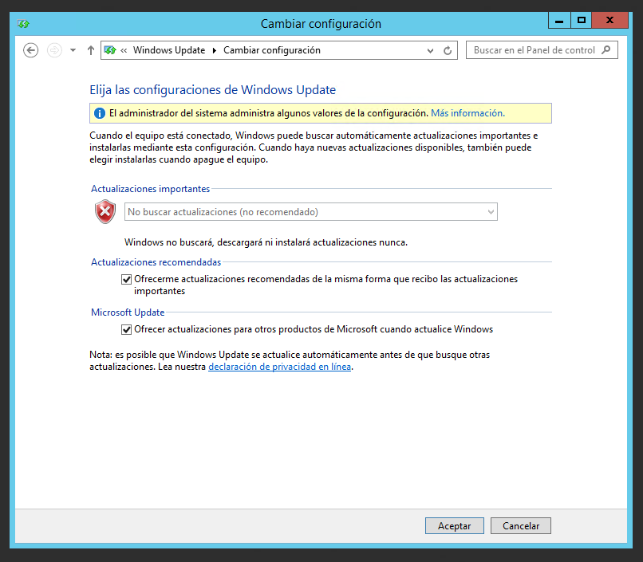Open the No buscar actualizaciones dropdown

(x=311, y=212)
